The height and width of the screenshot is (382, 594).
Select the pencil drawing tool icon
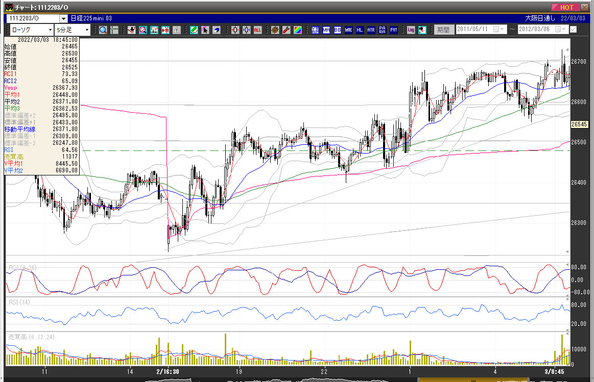coord(194,30)
